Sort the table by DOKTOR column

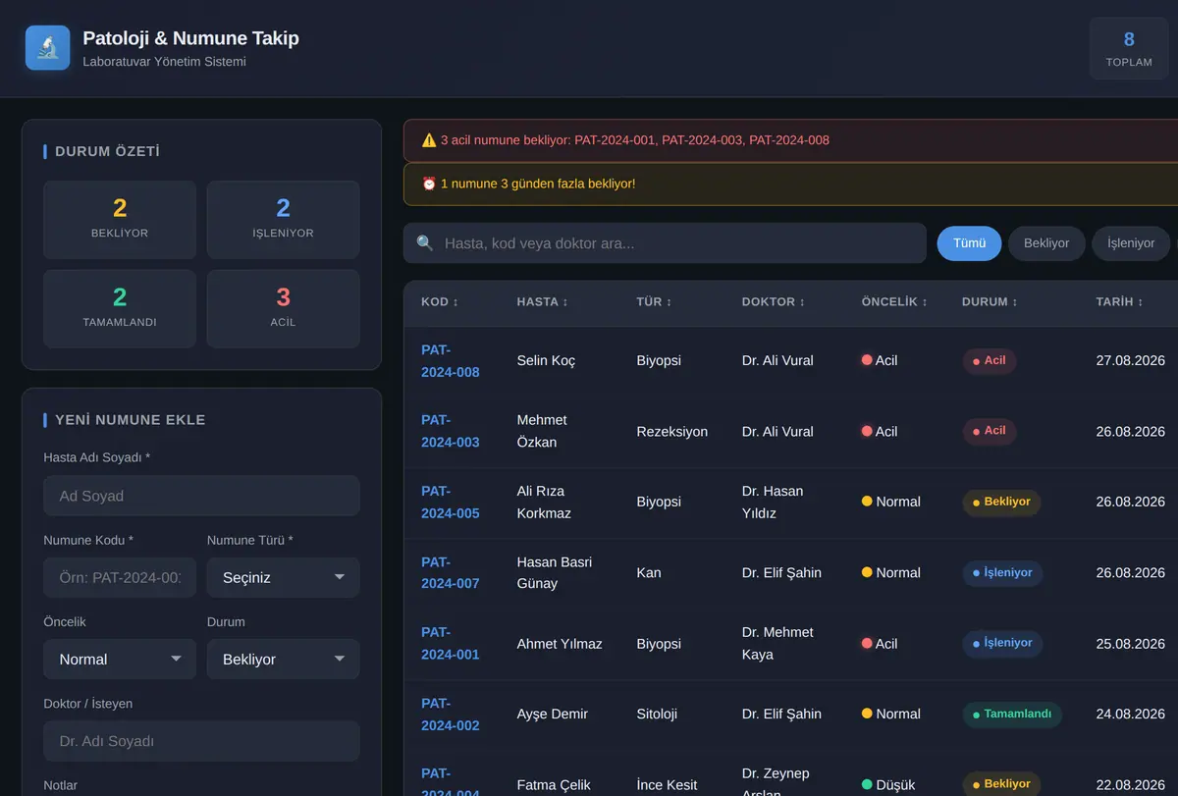[x=774, y=302]
